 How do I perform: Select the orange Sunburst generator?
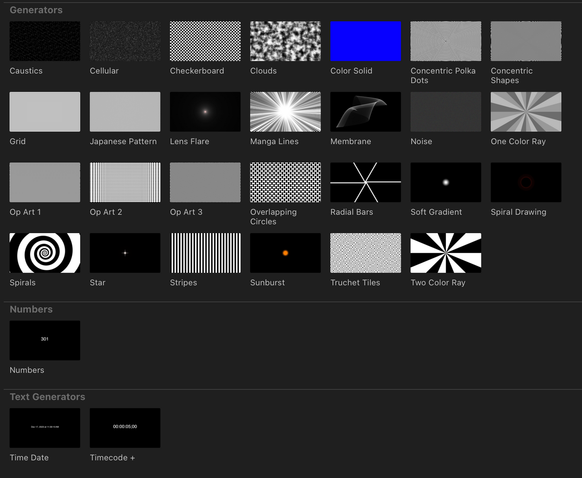coord(285,253)
